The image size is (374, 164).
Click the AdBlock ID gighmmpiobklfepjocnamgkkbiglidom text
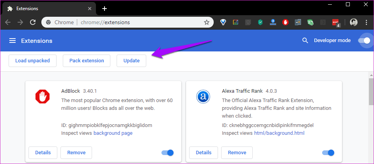[106, 125]
